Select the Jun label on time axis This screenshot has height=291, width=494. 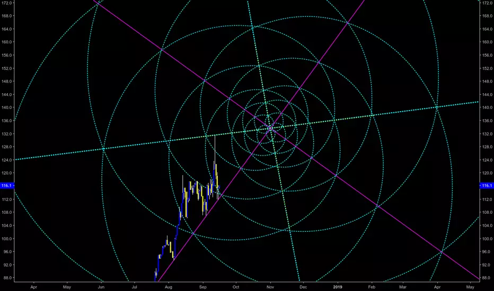pyautogui.click(x=101, y=287)
